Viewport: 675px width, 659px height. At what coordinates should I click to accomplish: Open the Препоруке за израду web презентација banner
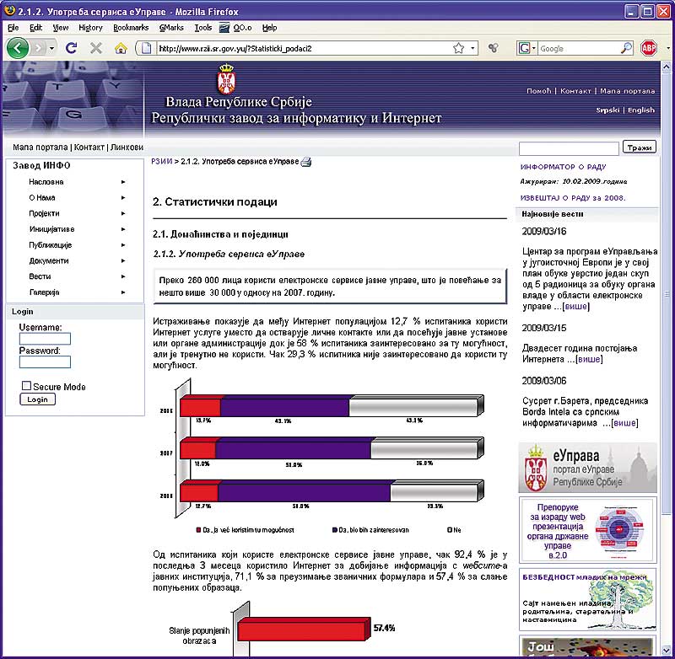[587, 530]
